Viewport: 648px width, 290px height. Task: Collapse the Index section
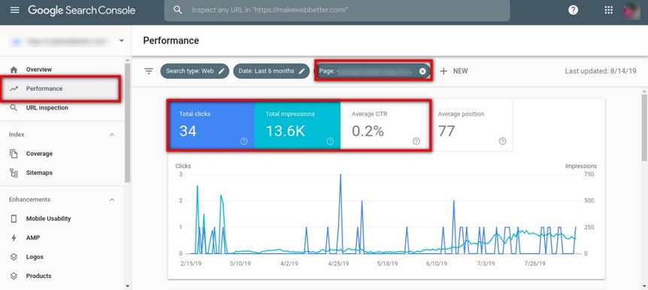coord(111,135)
